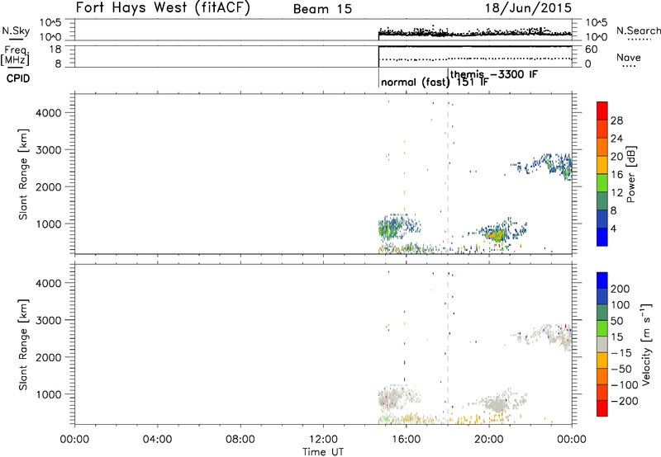Click the '20:00' time axis label
Image resolution: width=661 pixels, height=457 pixels.
[x=489, y=440]
